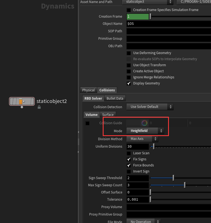Collapse the pane using the splitter arrow

click(78, 132)
